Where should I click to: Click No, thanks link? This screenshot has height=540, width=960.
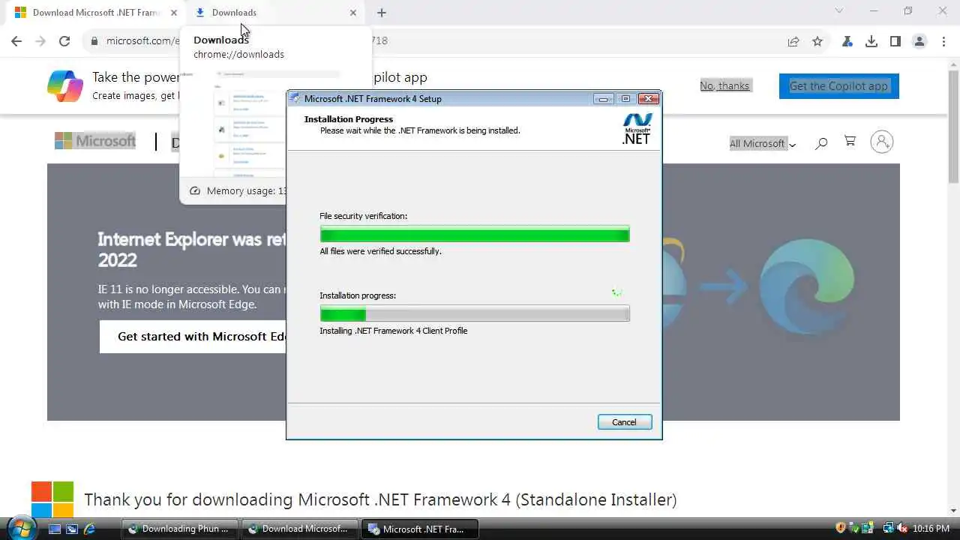[724, 85]
